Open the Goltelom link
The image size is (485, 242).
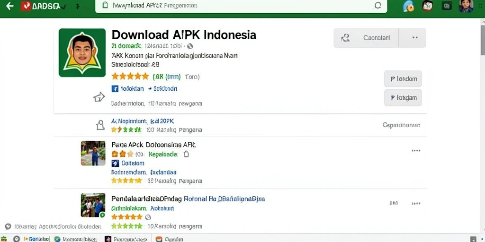click(133, 163)
